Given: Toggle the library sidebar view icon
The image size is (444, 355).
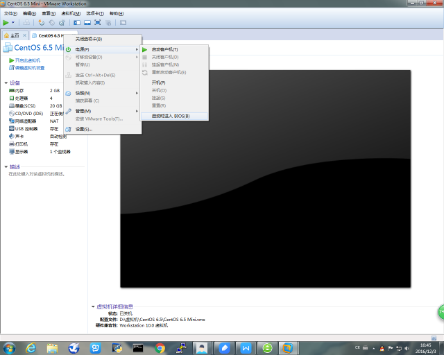Looking at the screenshot, I should (77, 23).
